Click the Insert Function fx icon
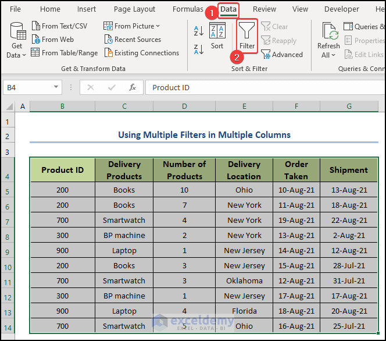This screenshot has height=341, width=386. [133, 87]
